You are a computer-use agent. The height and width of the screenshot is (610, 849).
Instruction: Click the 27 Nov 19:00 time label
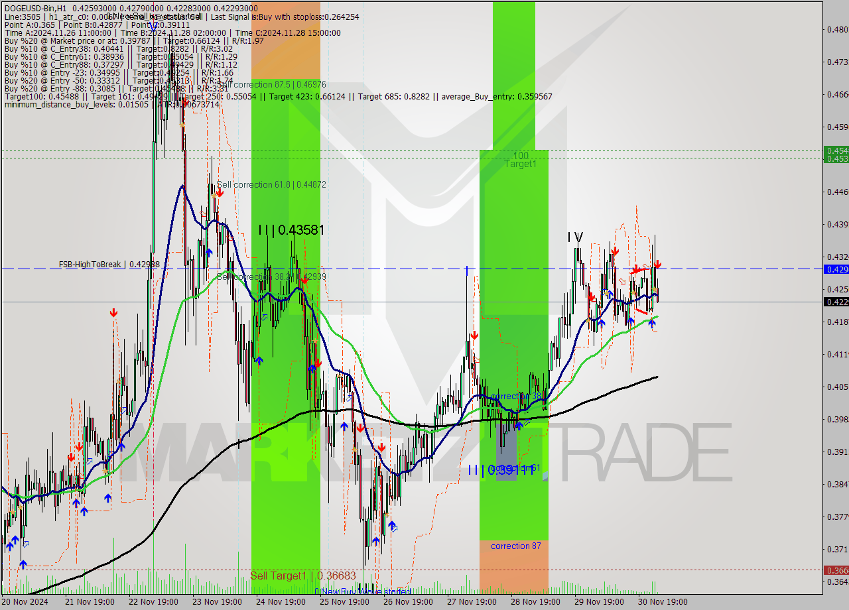tap(472, 602)
